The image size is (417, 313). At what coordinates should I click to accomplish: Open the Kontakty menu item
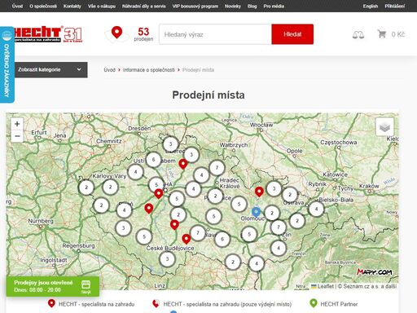72,6
